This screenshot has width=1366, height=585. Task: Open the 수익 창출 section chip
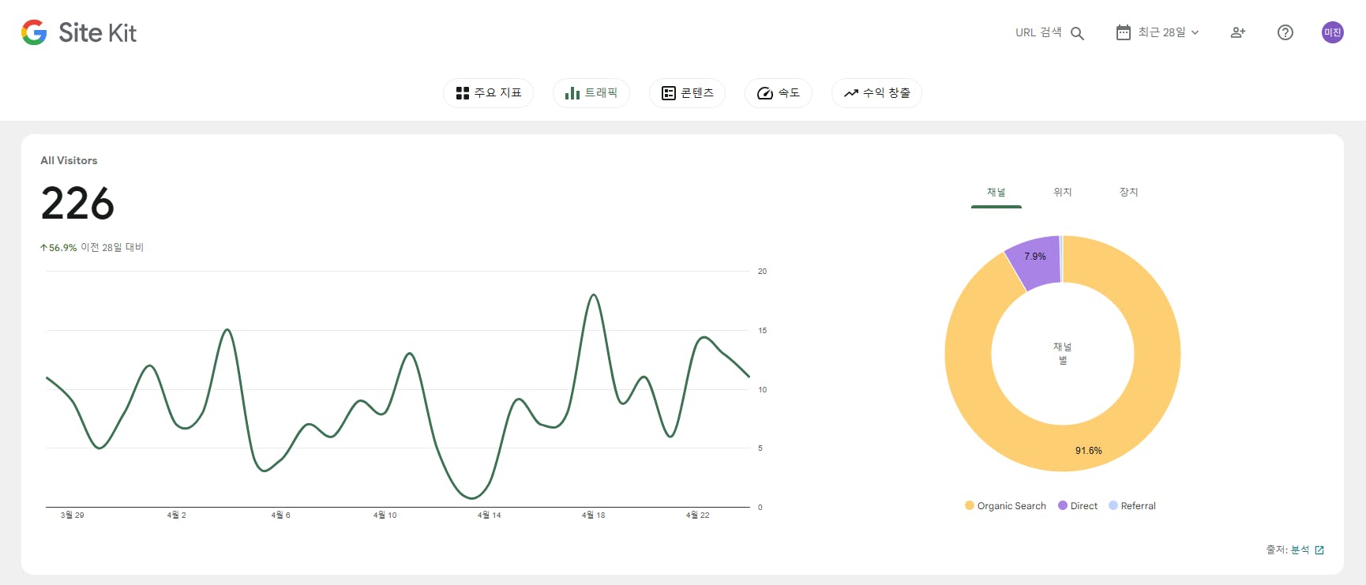(x=876, y=93)
